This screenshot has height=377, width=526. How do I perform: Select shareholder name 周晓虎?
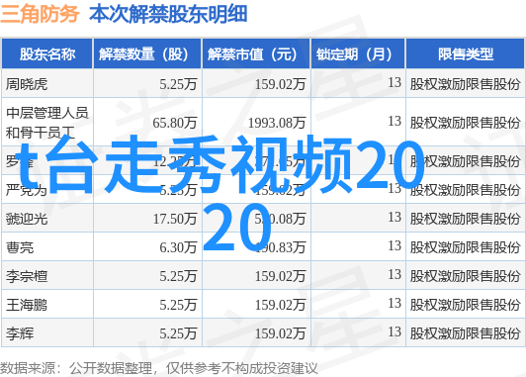pyautogui.click(x=27, y=84)
